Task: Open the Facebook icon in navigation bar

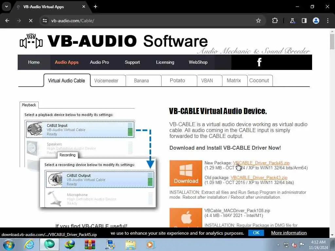Action: pos(259,62)
